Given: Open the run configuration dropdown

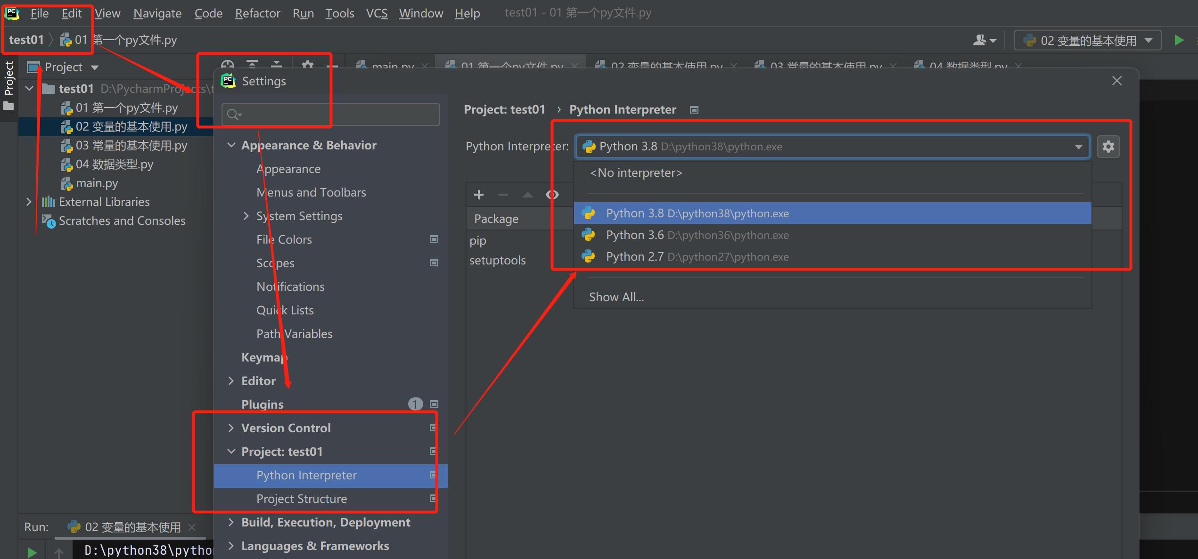Looking at the screenshot, I should tap(1088, 41).
